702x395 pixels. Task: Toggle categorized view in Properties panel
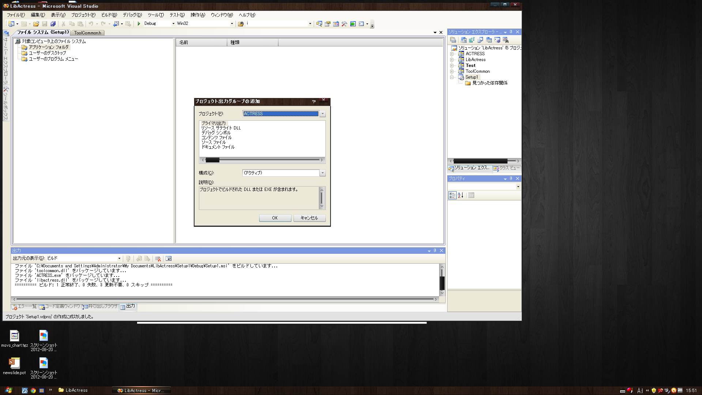tap(452, 195)
